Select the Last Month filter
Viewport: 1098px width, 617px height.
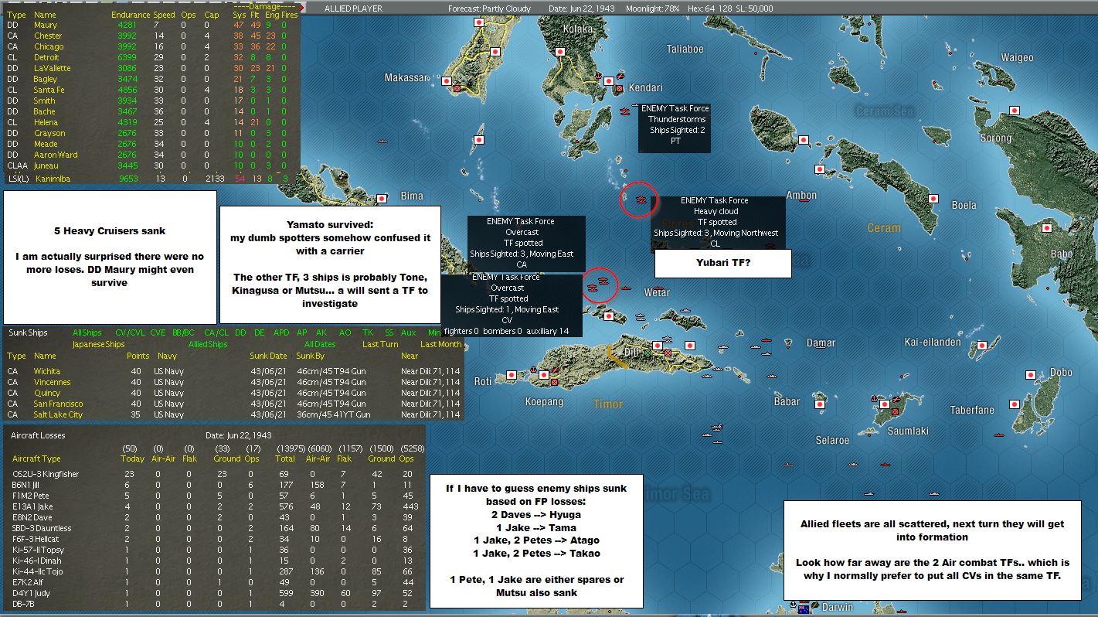tap(441, 344)
